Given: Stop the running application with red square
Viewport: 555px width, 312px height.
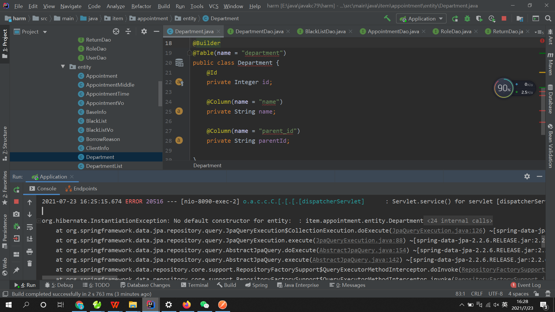Looking at the screenshot, I should coord(504,18).
